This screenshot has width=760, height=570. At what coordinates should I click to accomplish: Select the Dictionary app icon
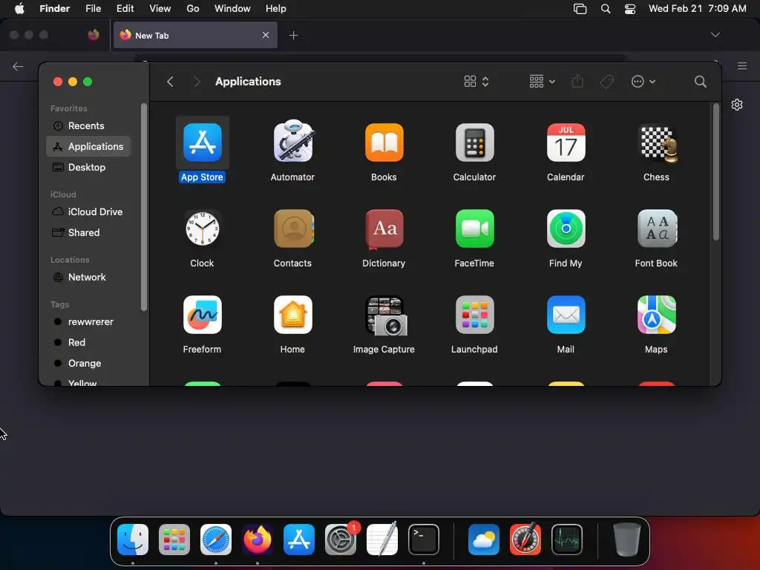384,229
